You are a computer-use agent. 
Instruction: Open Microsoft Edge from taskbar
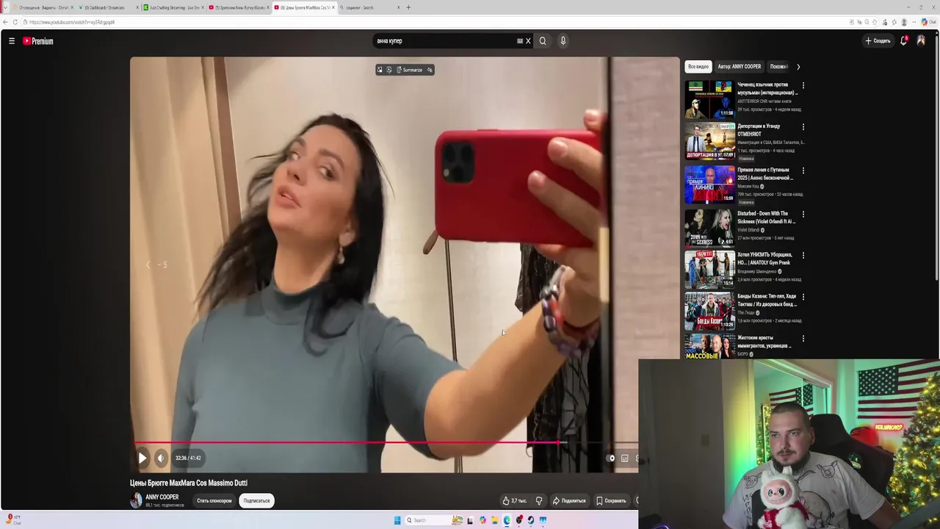pos(507,520)
